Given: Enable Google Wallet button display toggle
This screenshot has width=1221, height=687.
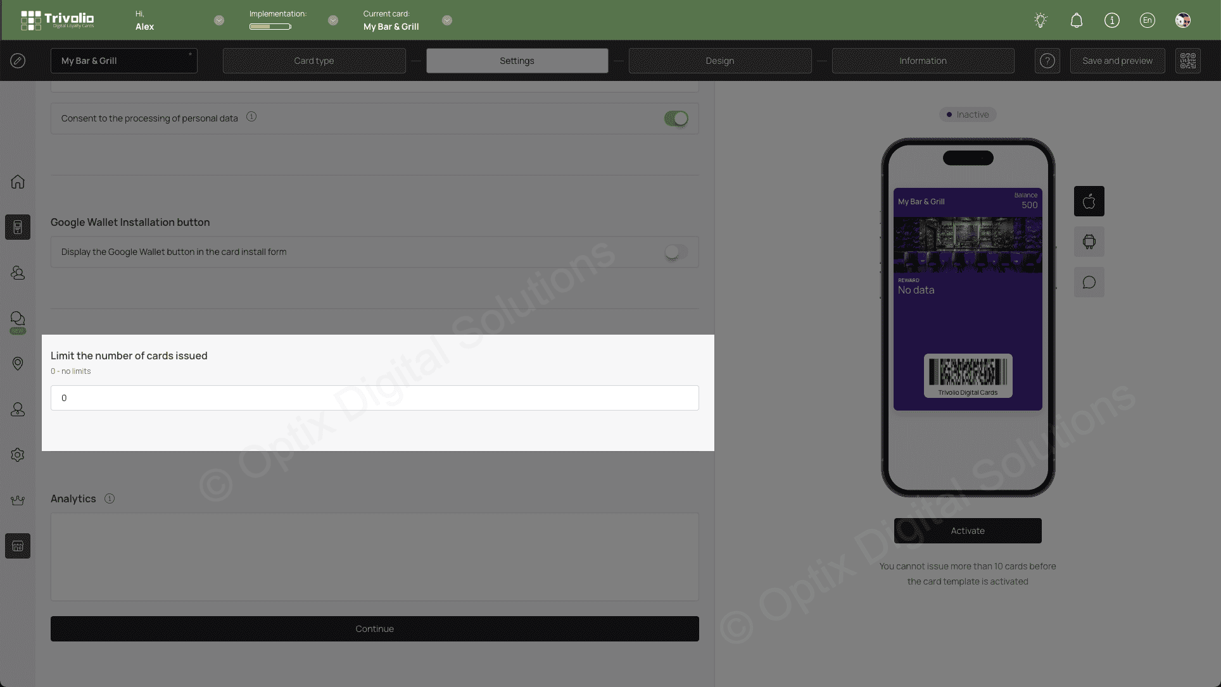Looking at the screenshot, I should [675, 251].
